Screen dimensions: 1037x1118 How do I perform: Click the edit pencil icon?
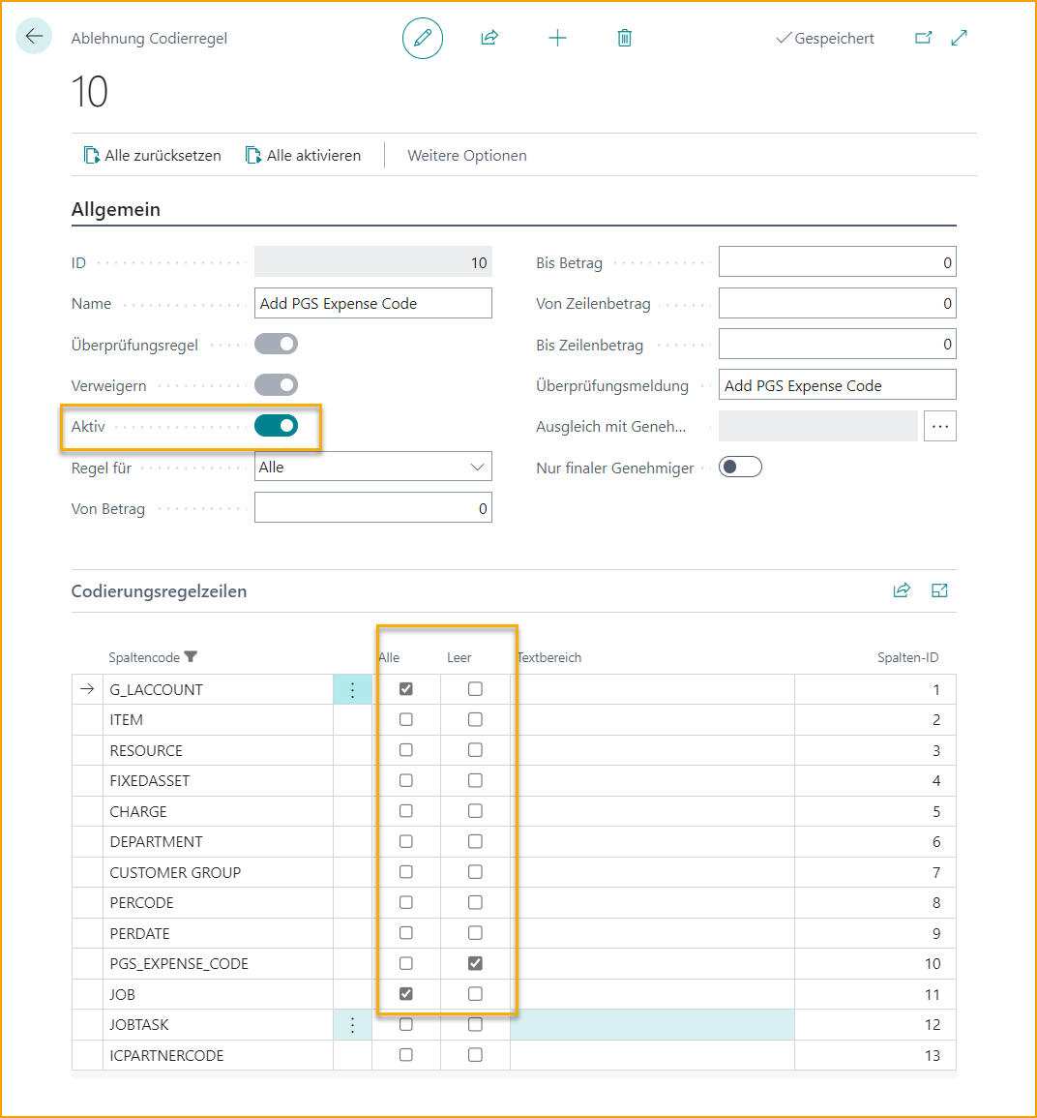click(423, 39)
